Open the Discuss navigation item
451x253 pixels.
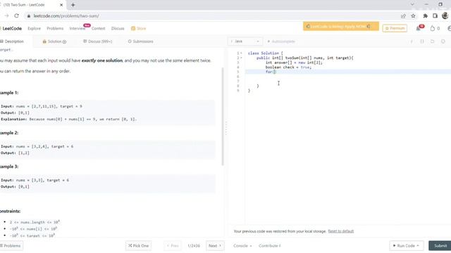[118, 28]
